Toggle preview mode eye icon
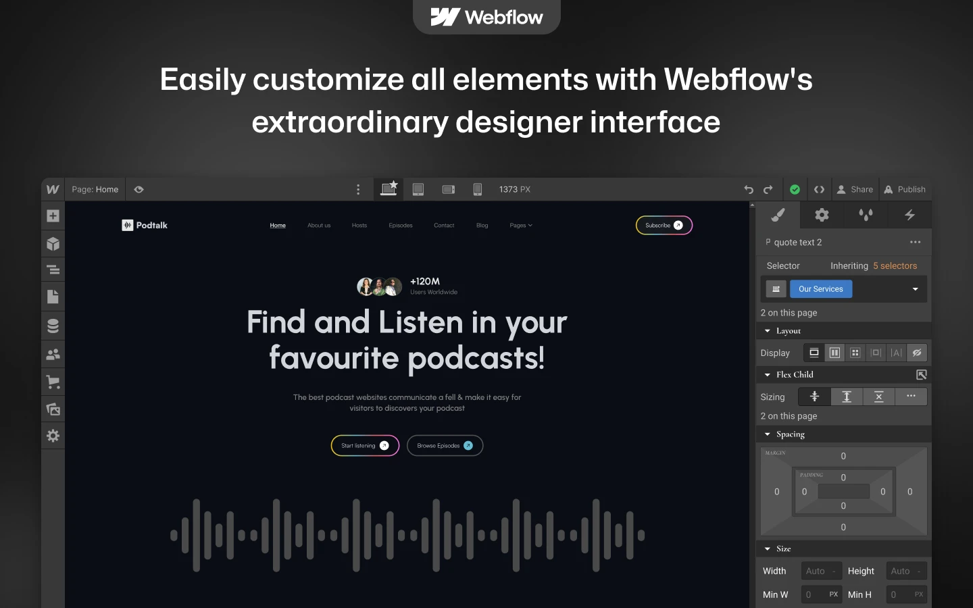 coord(139,190)
